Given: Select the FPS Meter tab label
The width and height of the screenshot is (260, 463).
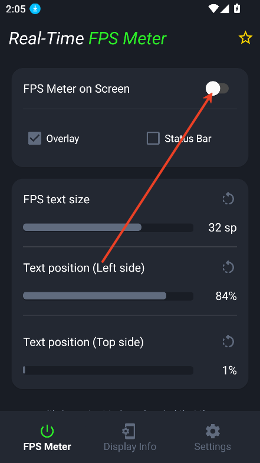Looking at the screenshot, I should point(47,446).
